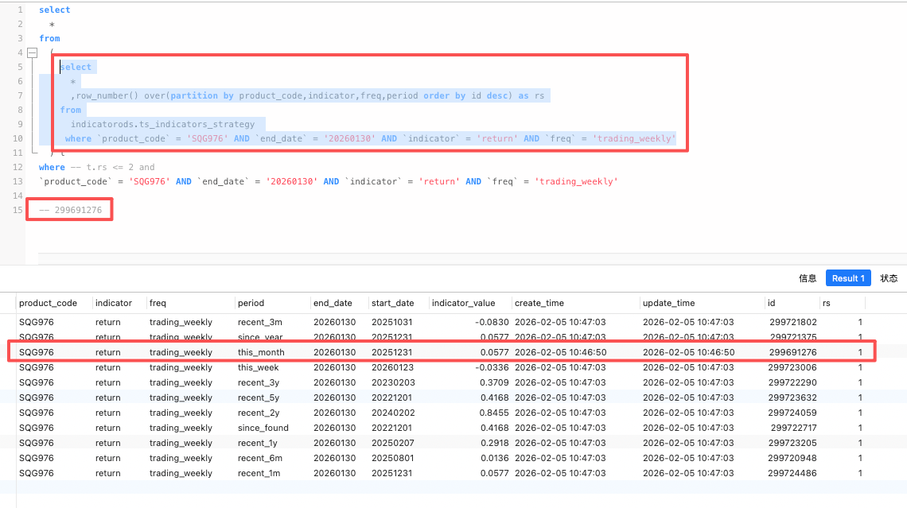This screenshot has height=508, width=907.
Task: Select the this_month period cell
Action: tap(261, 352)
